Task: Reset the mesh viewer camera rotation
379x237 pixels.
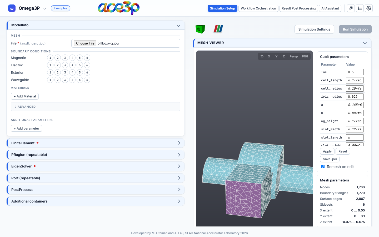Action: pos(262,56)
